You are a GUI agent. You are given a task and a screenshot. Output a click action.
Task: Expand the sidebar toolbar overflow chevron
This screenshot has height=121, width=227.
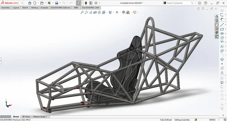point(223,115)
